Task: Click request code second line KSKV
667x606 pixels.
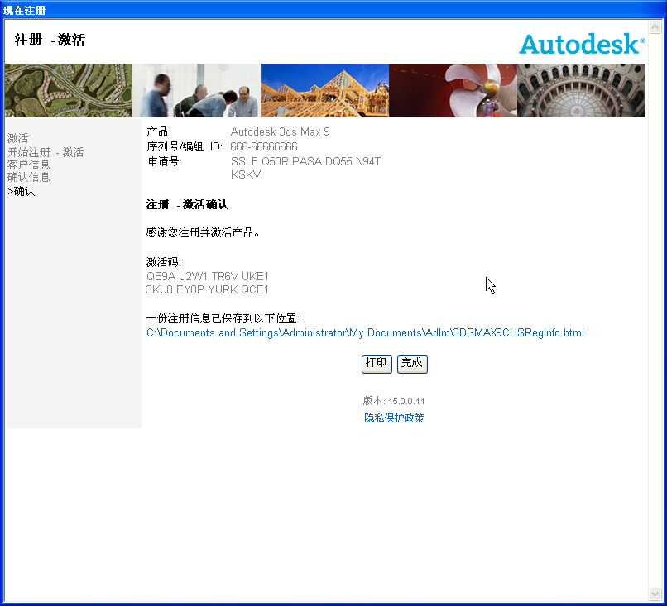Action: tap(246, 174)
